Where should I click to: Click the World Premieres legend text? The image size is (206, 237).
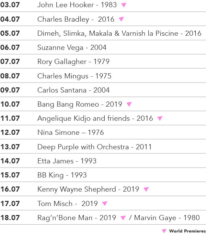(187, 231)
